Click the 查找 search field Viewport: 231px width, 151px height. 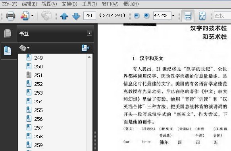coord(222,15)
